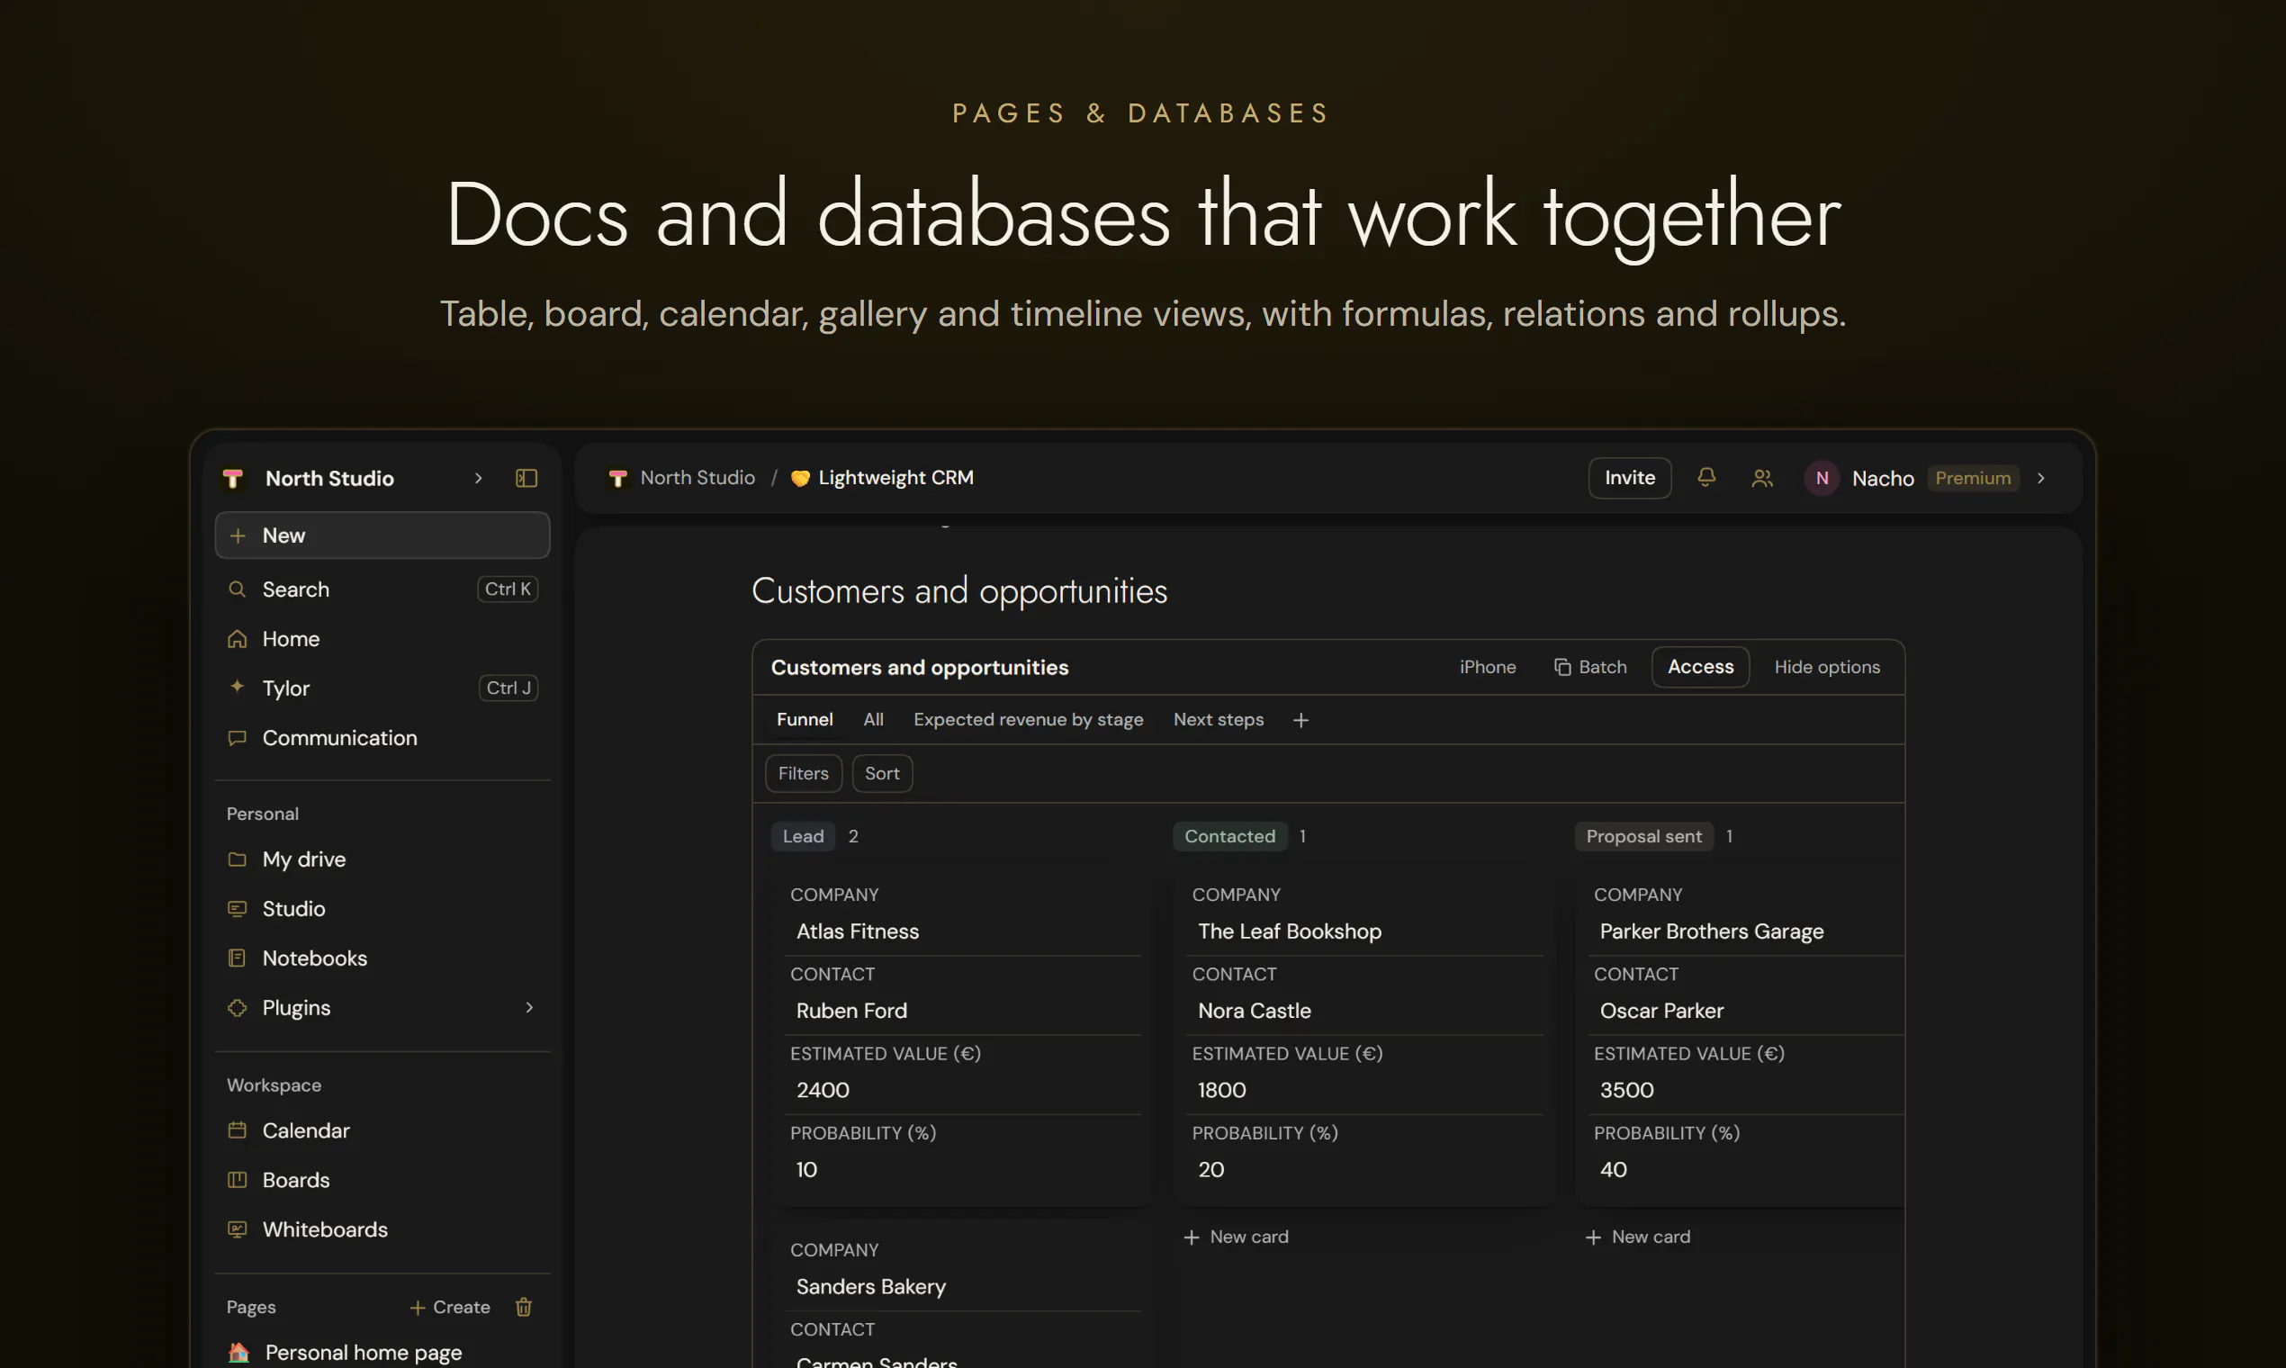Switch to Expected revenue by stage tab
This screenshot has width=2286, height=1368.
(x=1028, y=719)
